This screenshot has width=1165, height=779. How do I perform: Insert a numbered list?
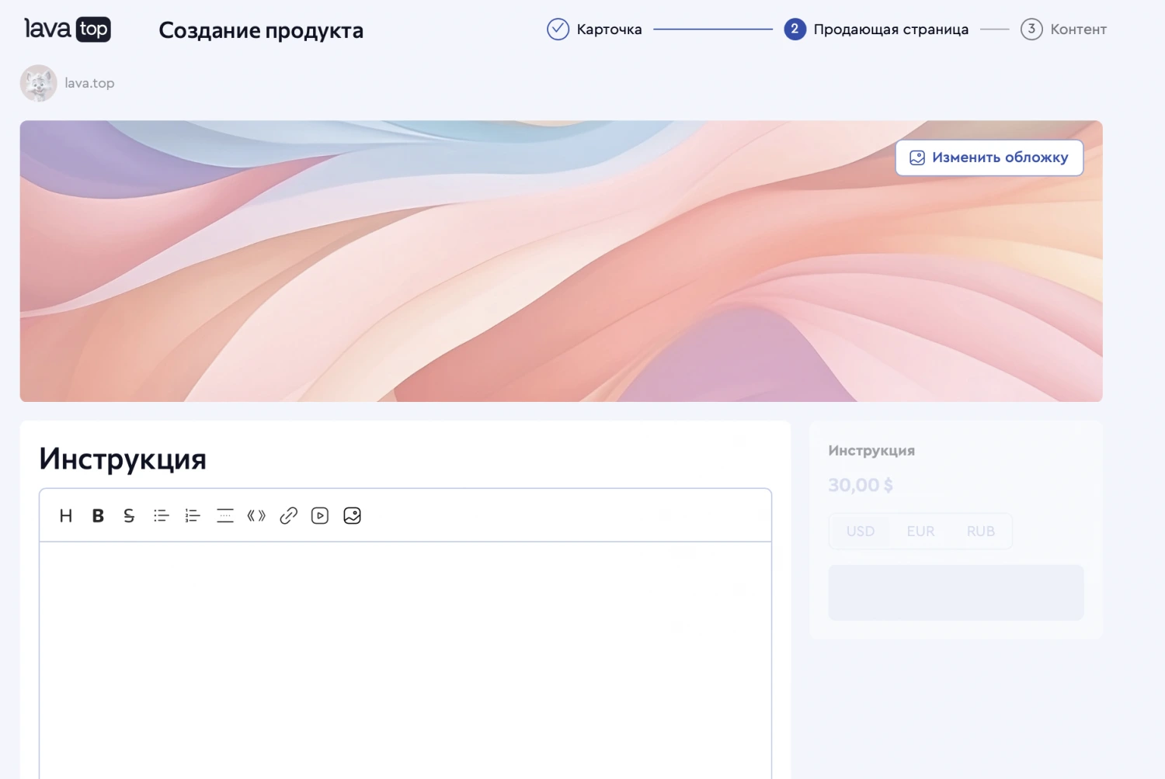click(193, 516)
